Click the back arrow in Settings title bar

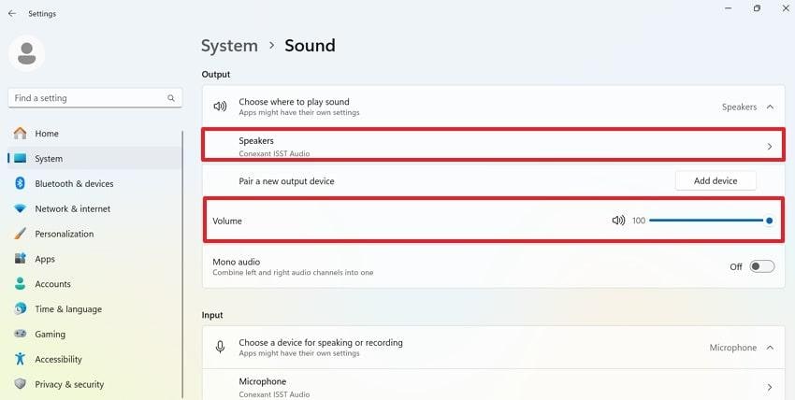pyautogui.click(x=11, y=14)
